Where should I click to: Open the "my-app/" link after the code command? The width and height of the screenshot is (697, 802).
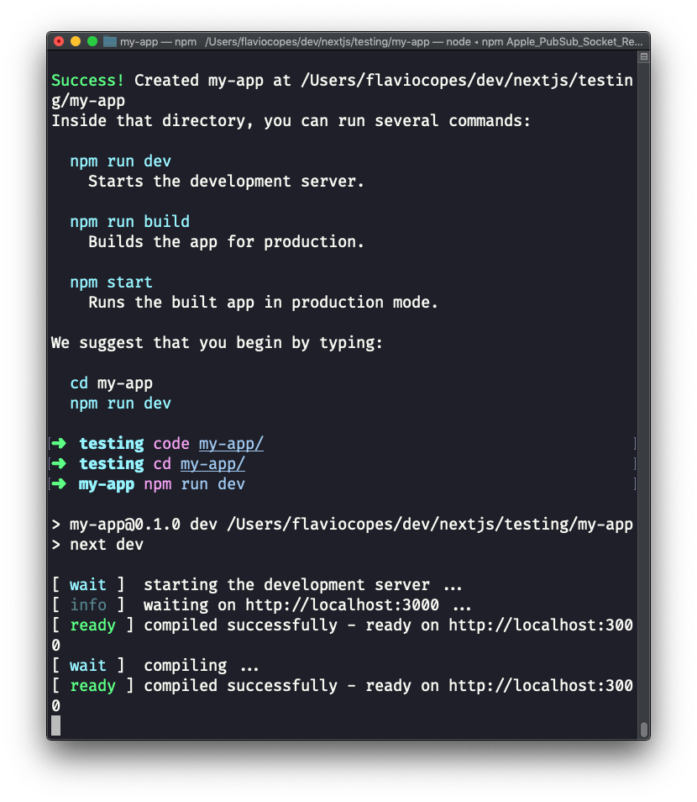point(231,443)
